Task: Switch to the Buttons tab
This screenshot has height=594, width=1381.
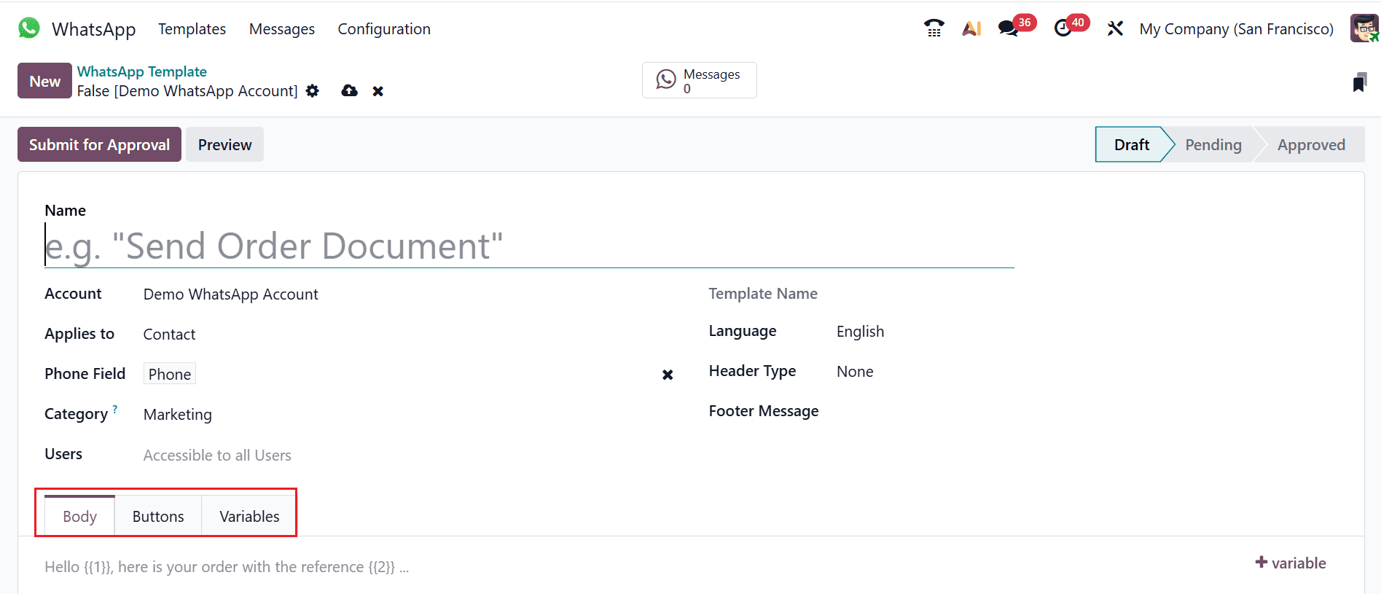Action: click(x=158, y=516)
